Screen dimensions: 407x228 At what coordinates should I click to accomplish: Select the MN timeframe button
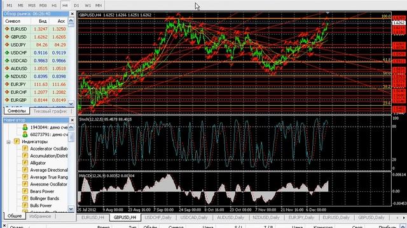(99, 5)
